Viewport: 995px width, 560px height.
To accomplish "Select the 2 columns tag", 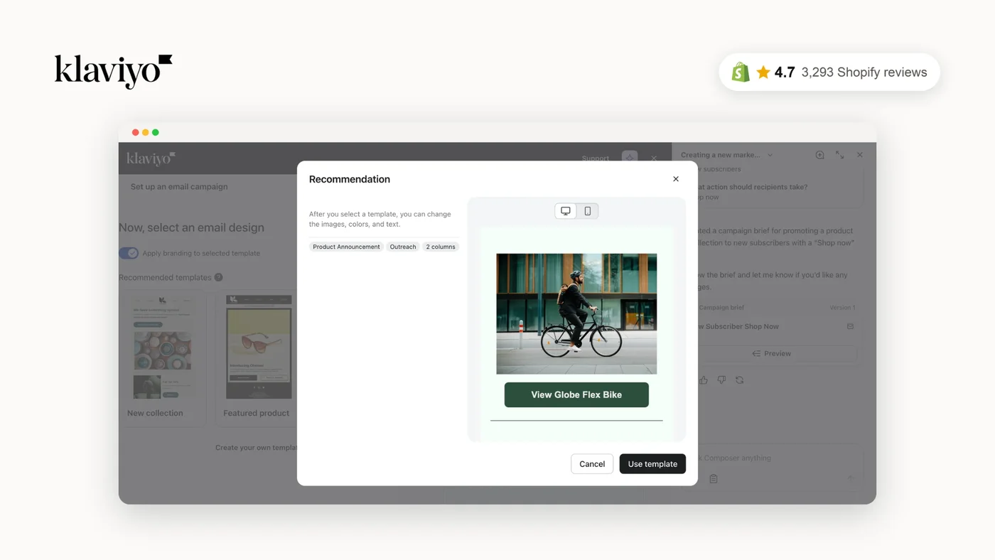I will point(441,247).
